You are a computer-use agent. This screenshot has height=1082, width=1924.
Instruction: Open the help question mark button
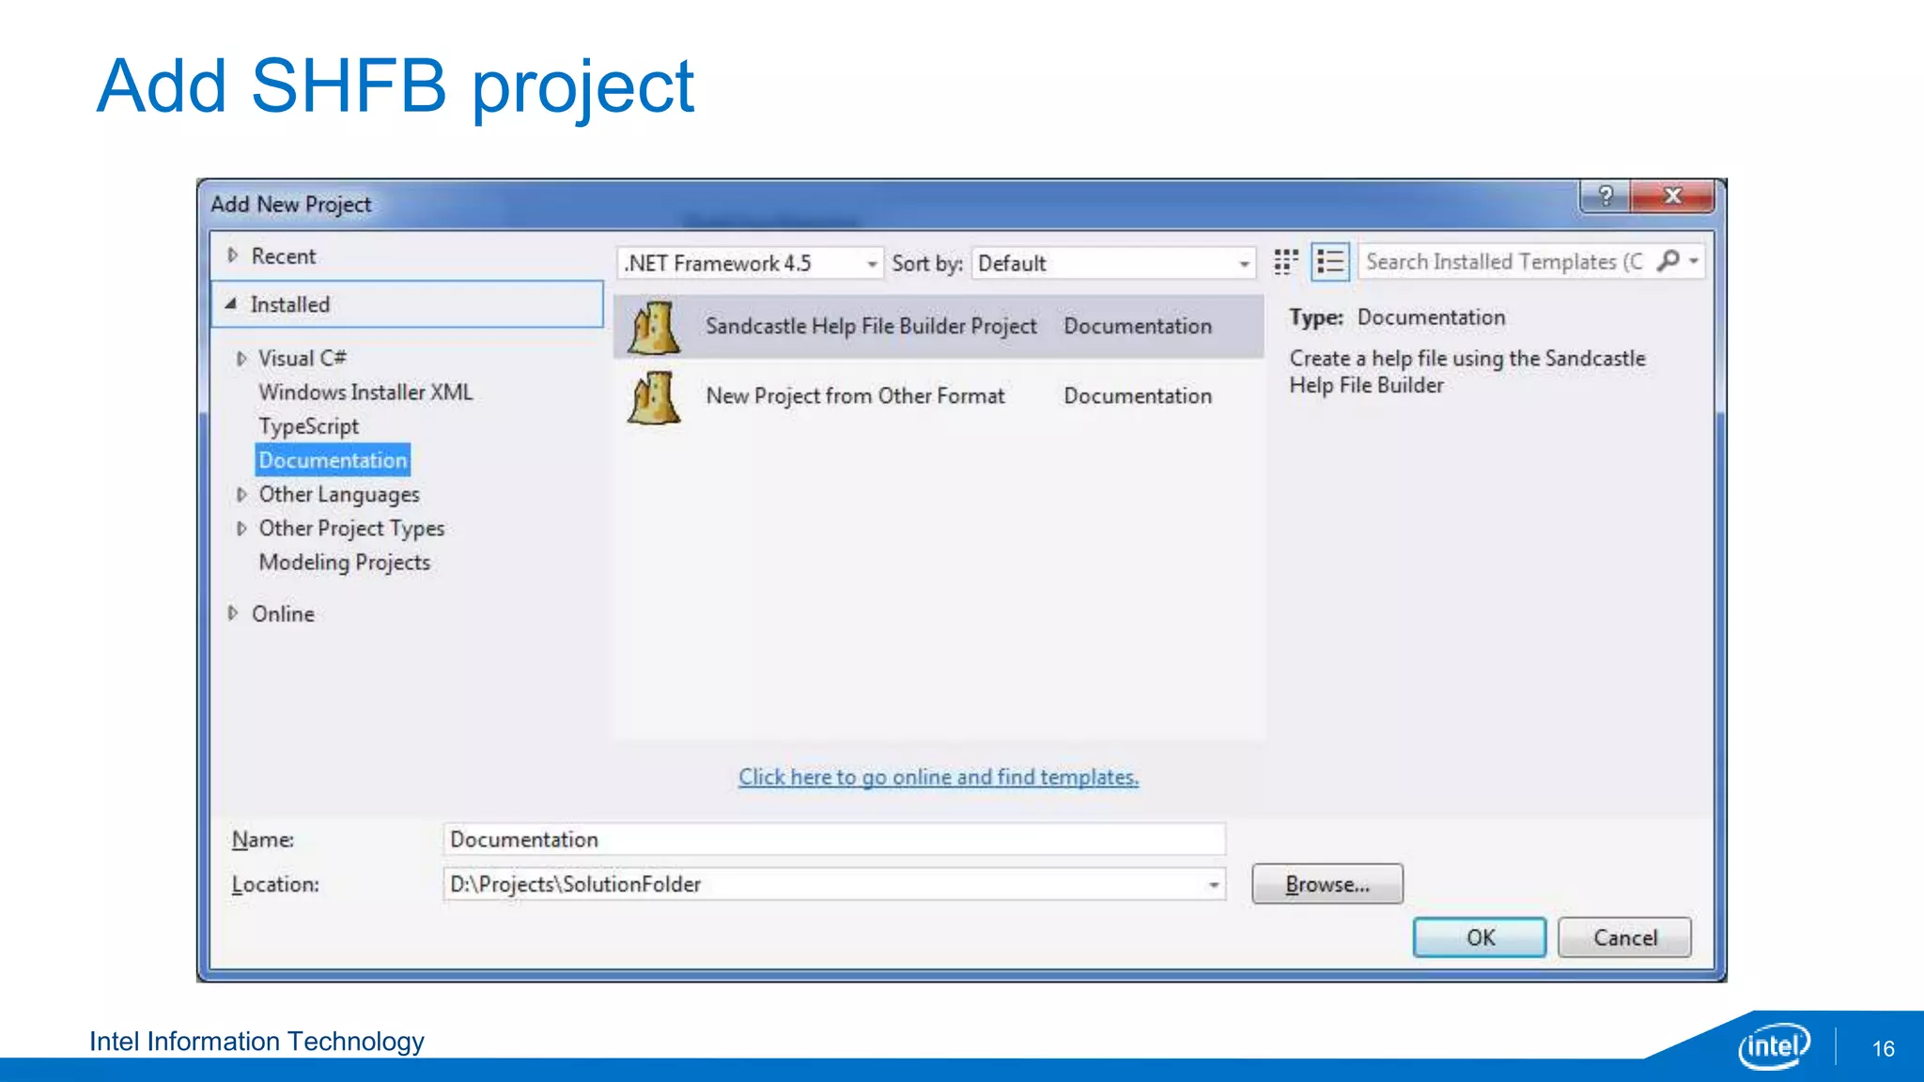click(x=1606, y=195)
